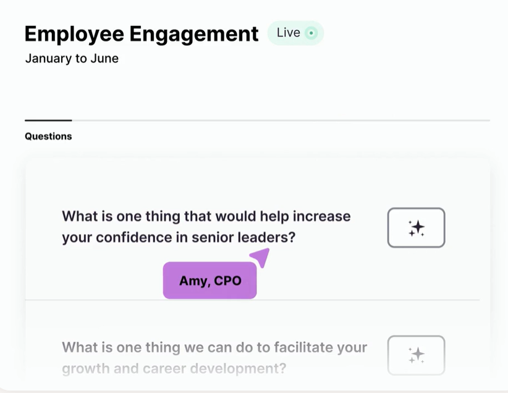This screenshot has height=393, width=508.
Task: Select the Amy, CPO purple label
Action: point(210,281)
